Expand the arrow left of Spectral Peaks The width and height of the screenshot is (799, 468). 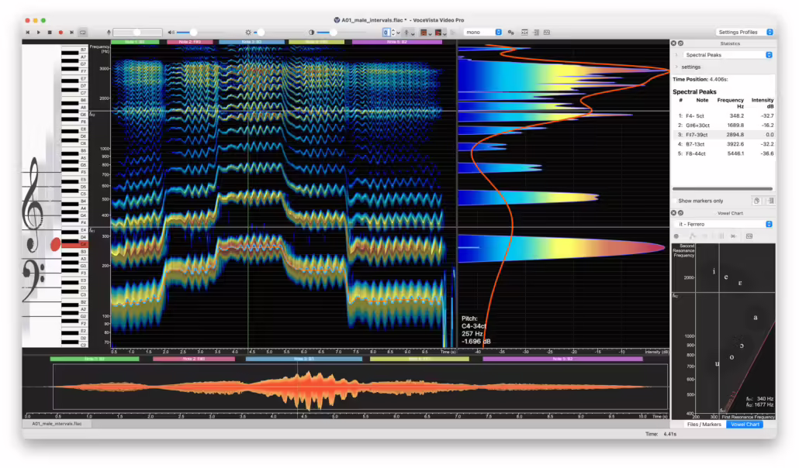coord(676,54)
